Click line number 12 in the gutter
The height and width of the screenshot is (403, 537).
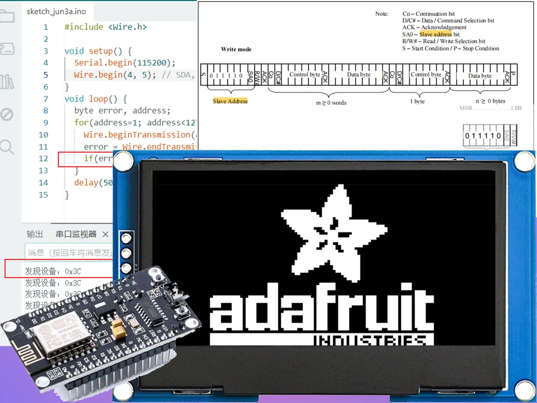click(x=43, y=158)
